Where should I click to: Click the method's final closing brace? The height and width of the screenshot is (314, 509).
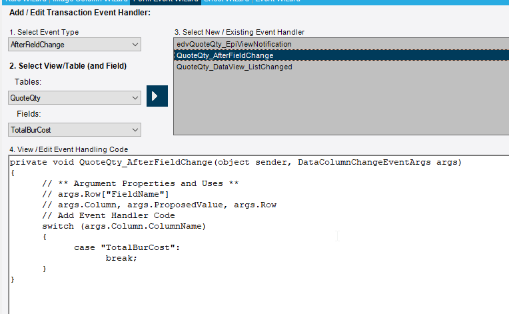tap(12, 280)
